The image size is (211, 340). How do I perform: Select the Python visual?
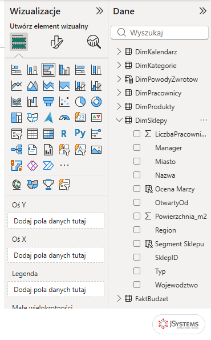pyautogui.click(x=80, y=133)
